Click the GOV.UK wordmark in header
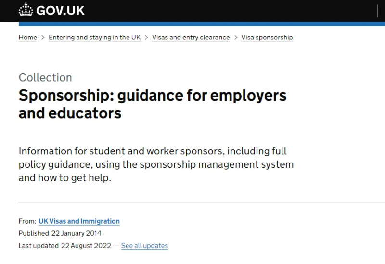 tap(61, 11)
